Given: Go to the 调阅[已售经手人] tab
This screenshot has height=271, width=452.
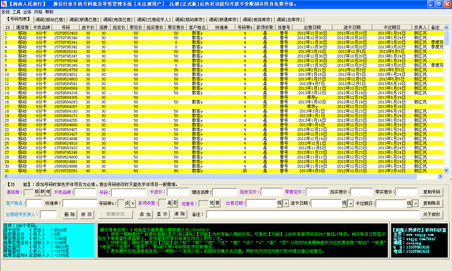Looking at the screenshot, I should (154, 20).
